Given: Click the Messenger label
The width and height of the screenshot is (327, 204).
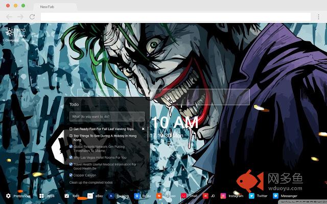Looking at the screenshot, I should pyautogui.click(x=289, y=196).
